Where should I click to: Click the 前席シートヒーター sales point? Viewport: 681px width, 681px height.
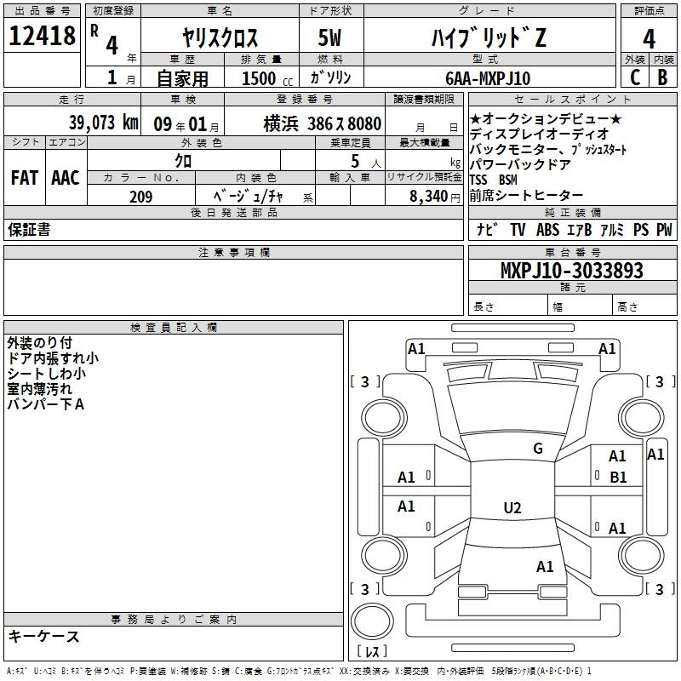(x=526, y=196)
